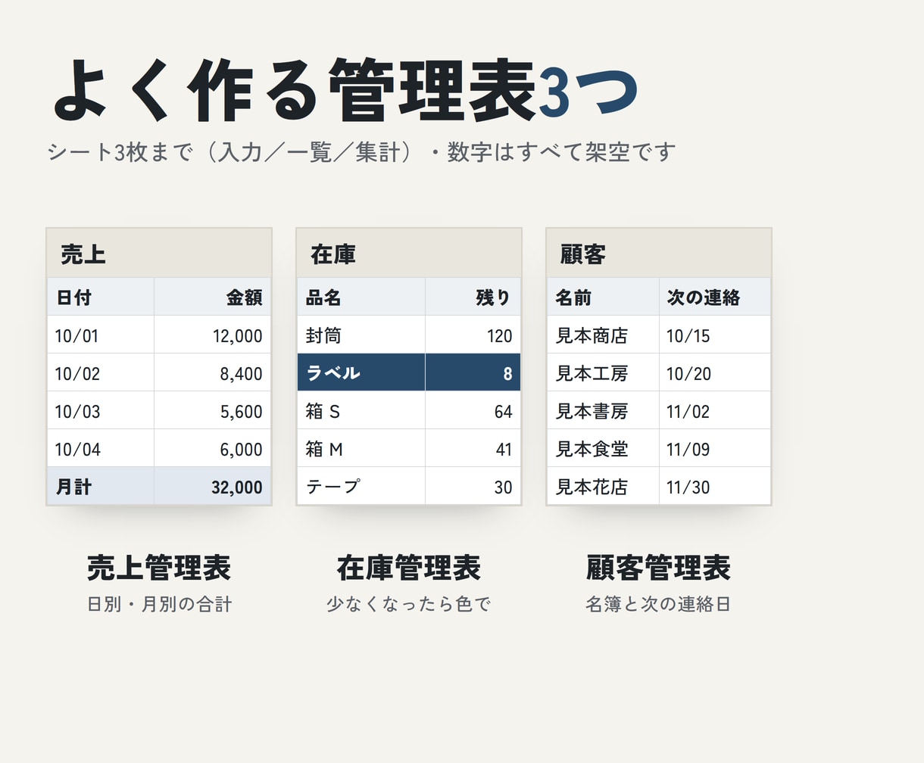Click the 日付 column header
This screenshot has width=924, height=763.
click(101, 297)
